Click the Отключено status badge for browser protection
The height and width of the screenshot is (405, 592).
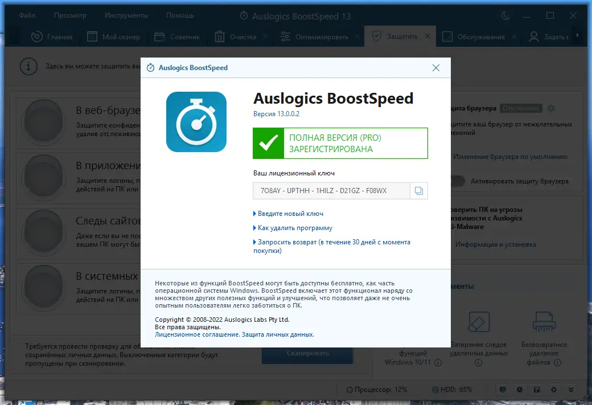(522, 108)
